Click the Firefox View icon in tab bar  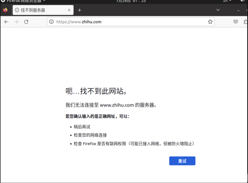pyautogui.click(x=5, y=10)
